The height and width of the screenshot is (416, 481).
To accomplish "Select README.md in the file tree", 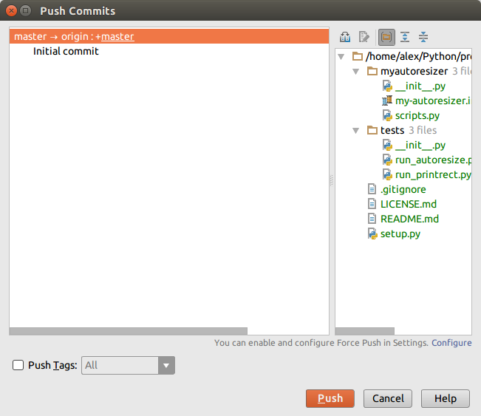I will click(x=409, y=219).
